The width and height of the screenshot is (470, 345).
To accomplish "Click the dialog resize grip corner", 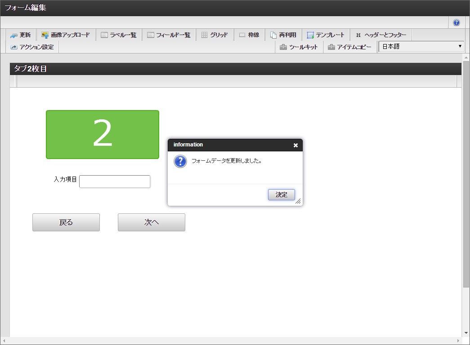I will [x=298, y=202].
